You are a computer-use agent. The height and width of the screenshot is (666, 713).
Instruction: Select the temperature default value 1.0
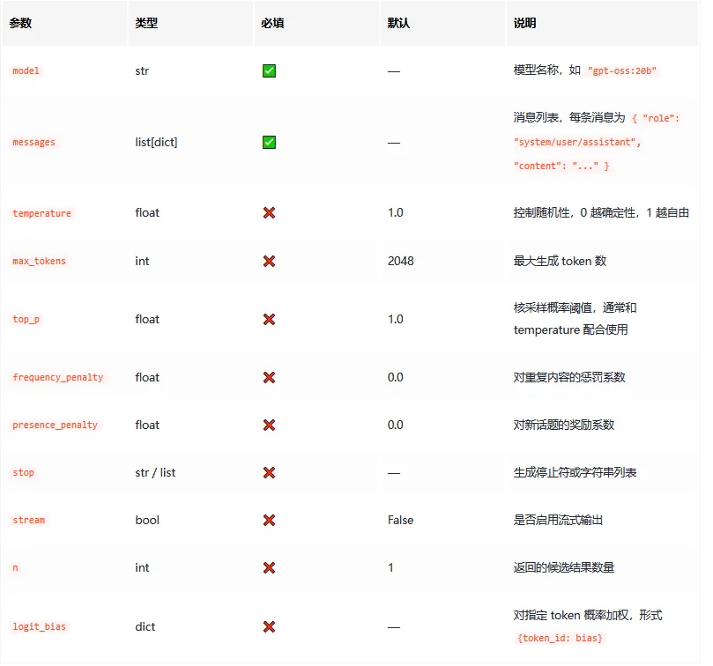pyautogui.click(x=393, y=212)
